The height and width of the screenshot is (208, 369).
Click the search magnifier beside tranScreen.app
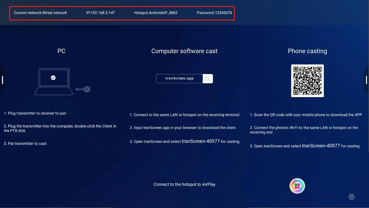pyautogui.click(x=208, y=79)
